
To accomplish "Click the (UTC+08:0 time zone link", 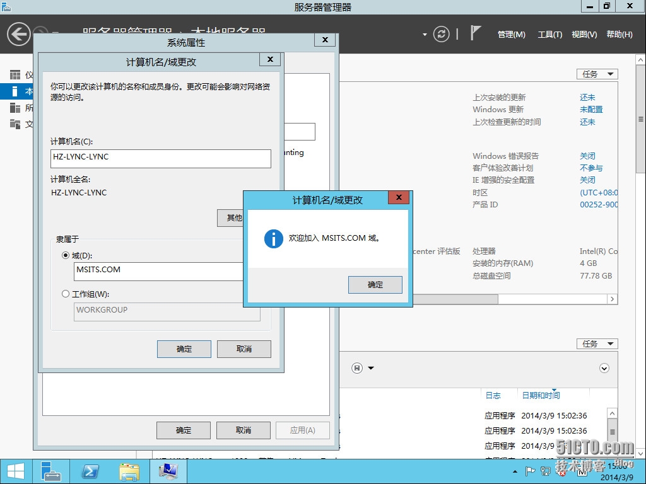I will (599, 192).
